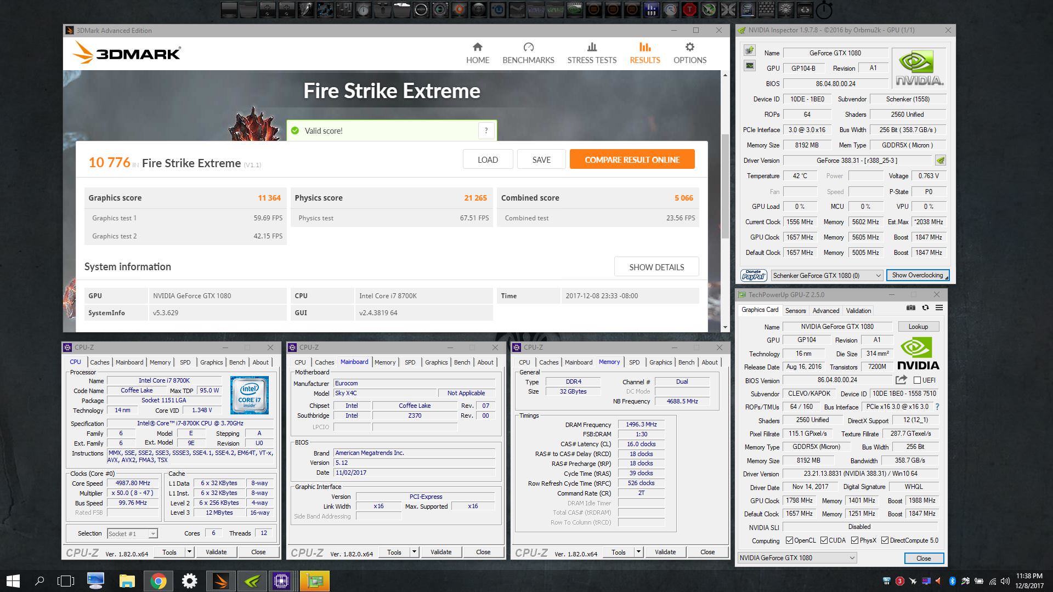Viewport: 1053px width, 592px height.
Task: Upload GPU info icon in NVIDIA Inspector
Action: 749,50
